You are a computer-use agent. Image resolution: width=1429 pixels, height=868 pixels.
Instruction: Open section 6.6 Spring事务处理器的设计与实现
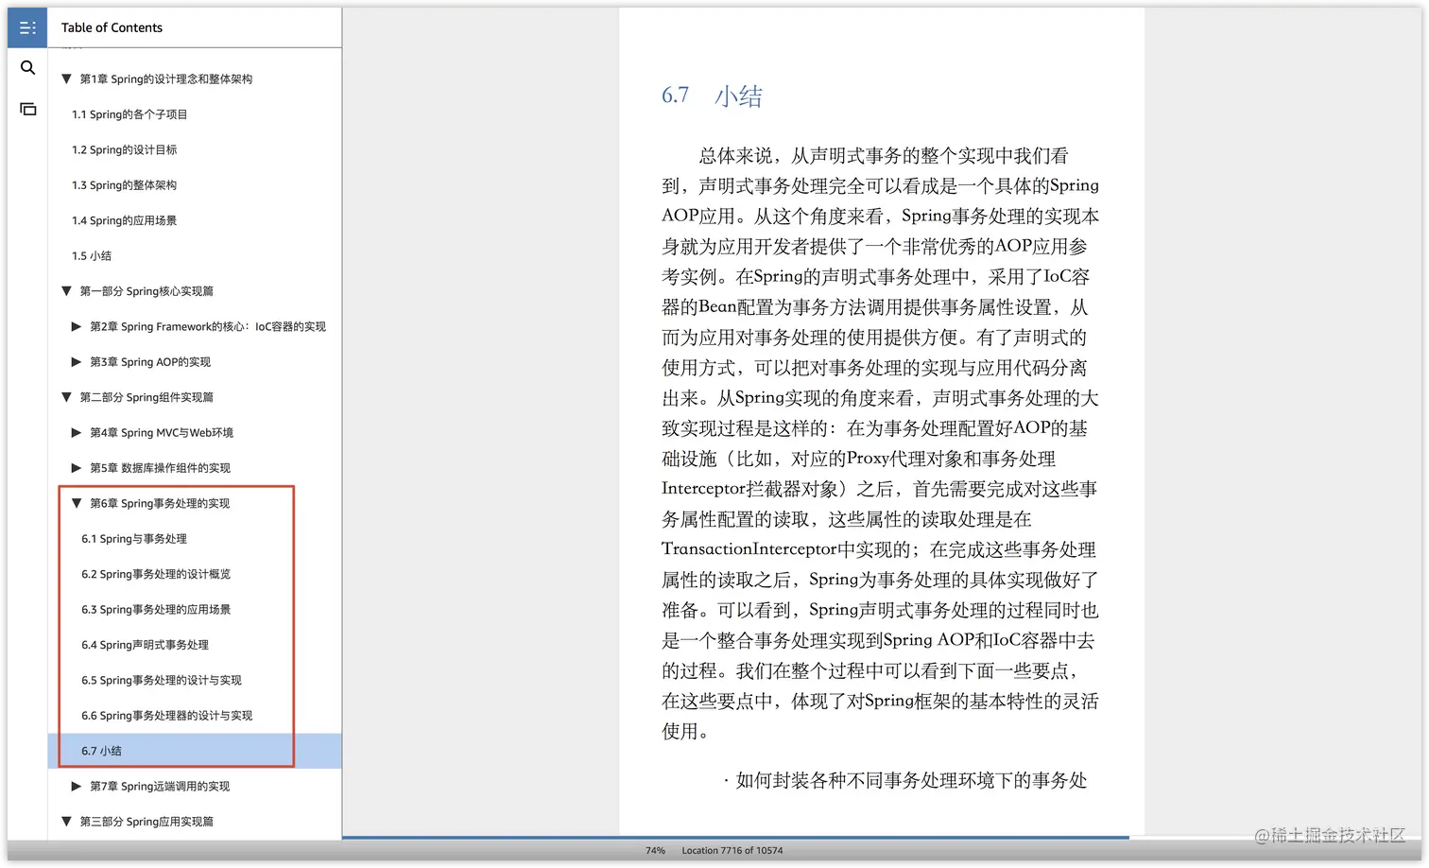[166, 716]
